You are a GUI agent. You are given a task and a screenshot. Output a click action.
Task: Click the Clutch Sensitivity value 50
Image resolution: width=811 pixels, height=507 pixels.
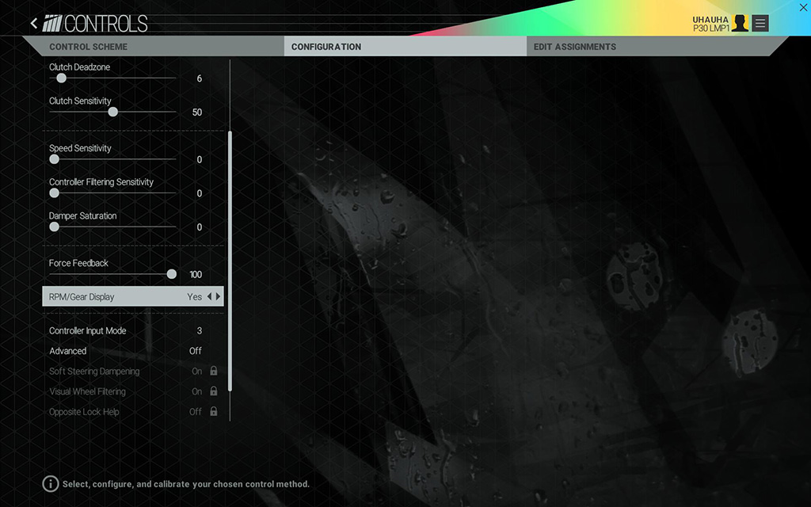[x=197, y=112]
